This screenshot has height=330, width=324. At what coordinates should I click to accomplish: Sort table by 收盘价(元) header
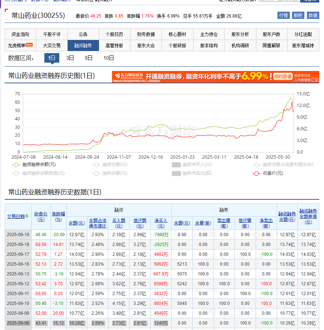[x=41, y=216]
